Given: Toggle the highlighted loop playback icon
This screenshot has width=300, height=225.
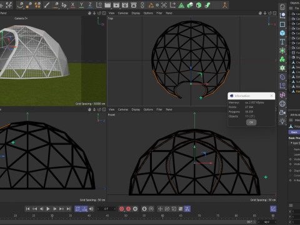Looking at the screenshot, I should click(77, 209).
